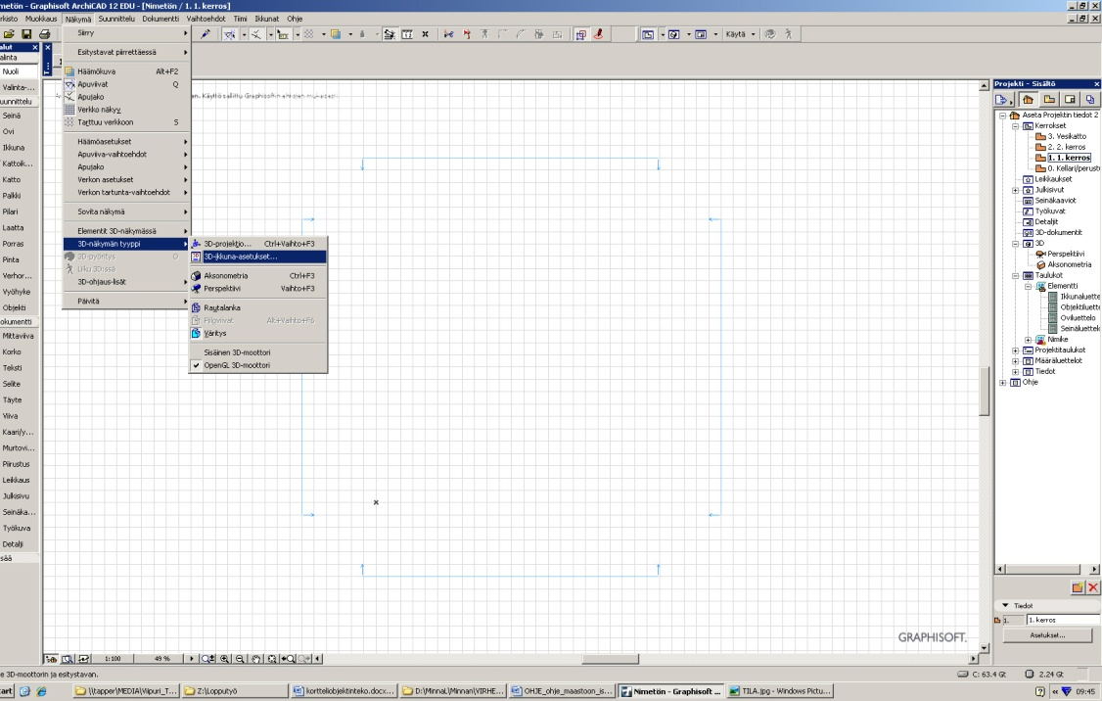This screenshot has width=1102, height=701.
Task: Click the Open folder icon in toolbar
Action: [9, 33]
